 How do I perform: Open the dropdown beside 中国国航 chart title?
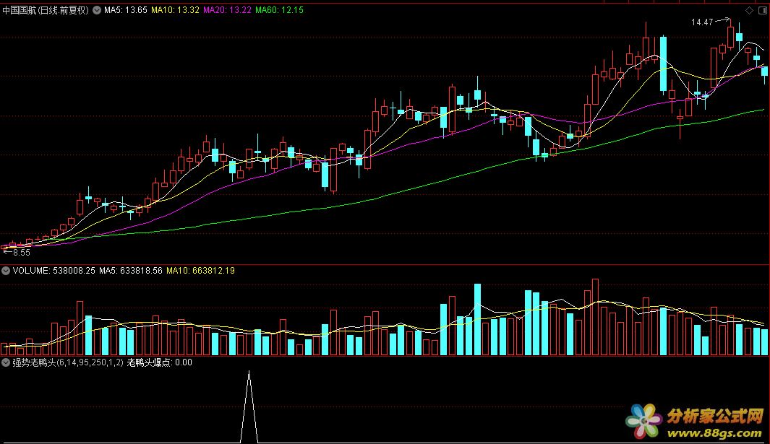point(97,10)
